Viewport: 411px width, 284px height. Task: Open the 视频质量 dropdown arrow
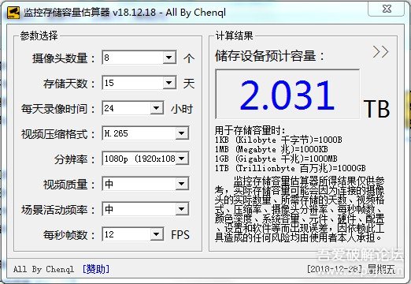click(182, 184)
